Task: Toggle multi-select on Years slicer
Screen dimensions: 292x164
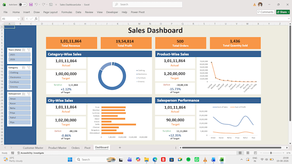Action: pos(24,50)
